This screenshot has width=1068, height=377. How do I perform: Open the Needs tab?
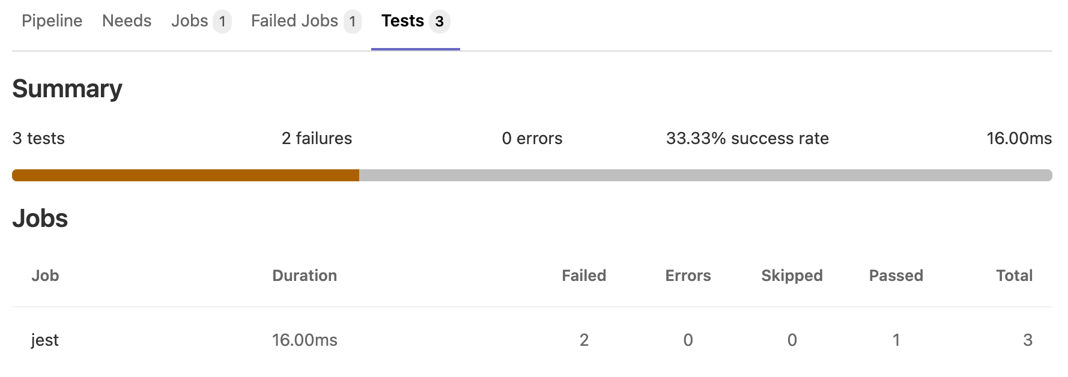(126, 21)
